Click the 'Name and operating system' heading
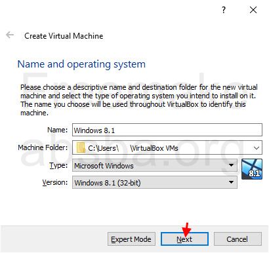Viewport: 269px width, 253px height. 81,64
